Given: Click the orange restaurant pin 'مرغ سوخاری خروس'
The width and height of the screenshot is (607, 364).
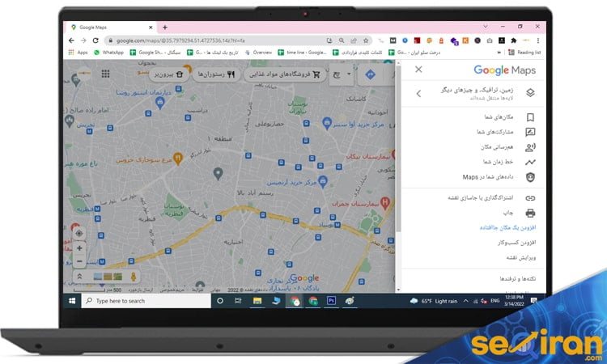Looking at the screenshot, I should click(177, 159).
